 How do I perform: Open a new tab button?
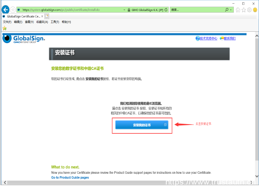[47, 16]
